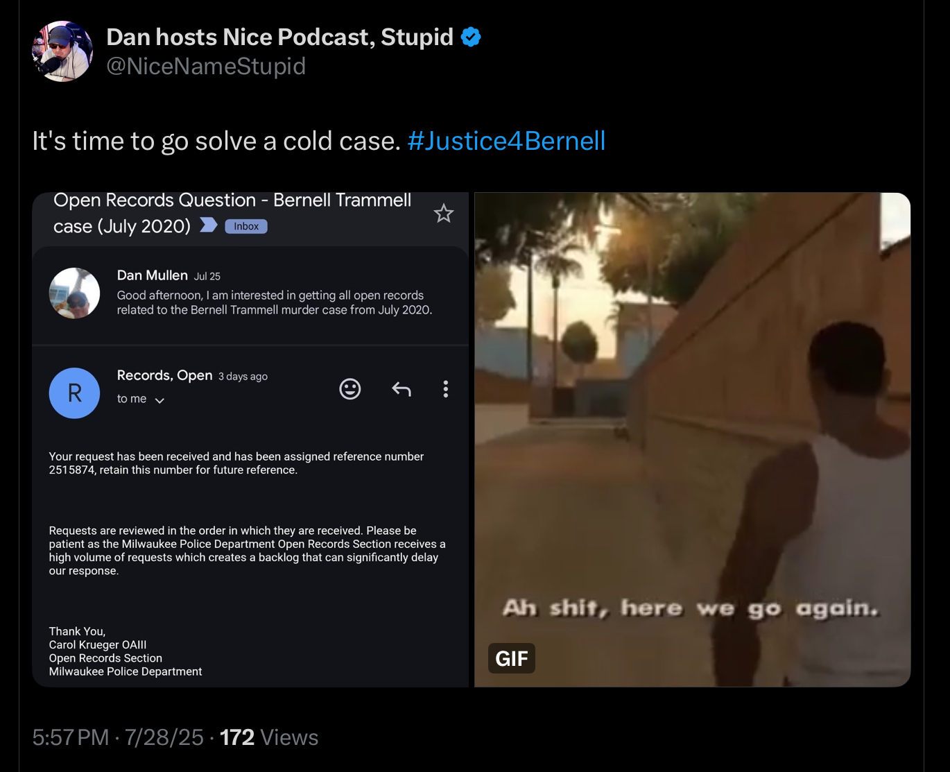Click the blue R sender avatar

click(x=74, y=393)
